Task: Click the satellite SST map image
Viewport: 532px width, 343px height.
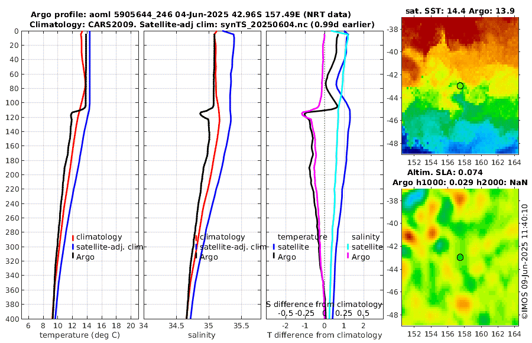Action: click(460, 86)
